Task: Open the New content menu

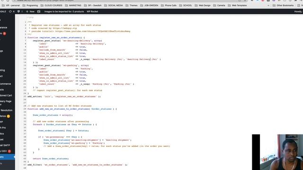Action: (x=30, y=11)
